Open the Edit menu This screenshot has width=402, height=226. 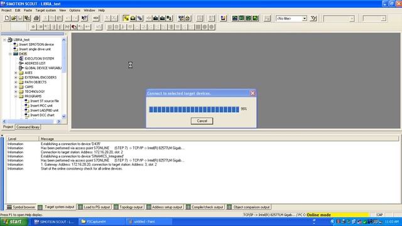(18, 10)
